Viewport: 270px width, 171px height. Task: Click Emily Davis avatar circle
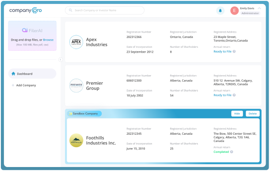click(234, 11)
